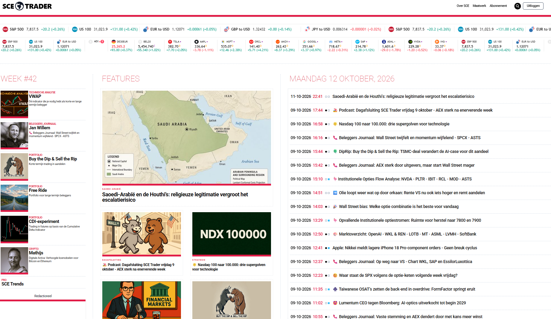Open the 15:44 DipRip TSMC-deal headline

click(x=413, y=151)
